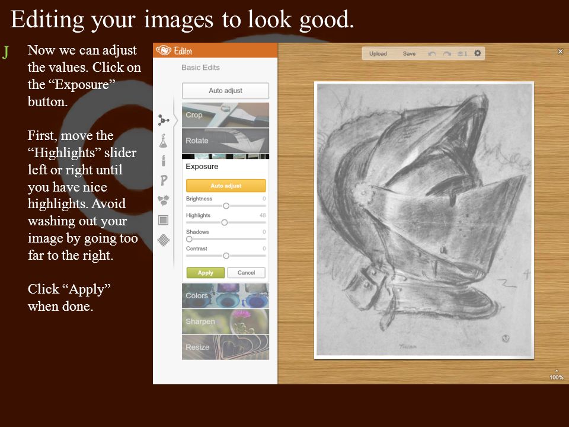Open the Effects flask icon tab

click(x=164, y=141)
